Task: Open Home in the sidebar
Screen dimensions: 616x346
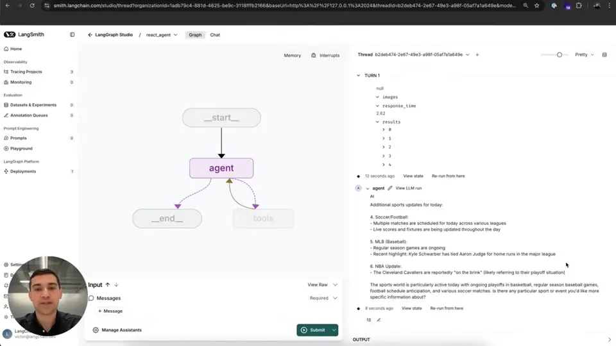Action: pos(16,49)
